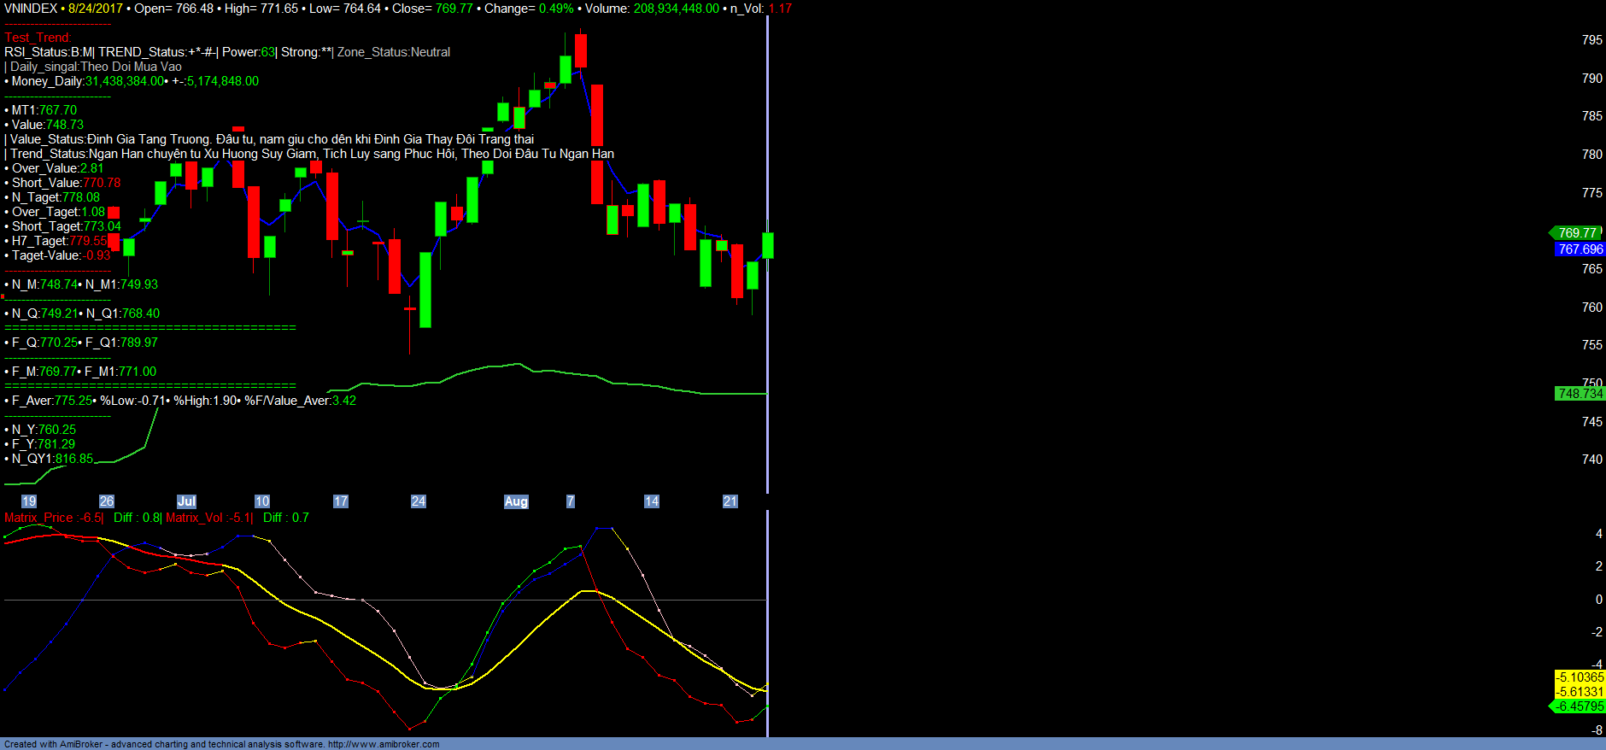This screenshot has height=750, width=1606.
Task: Click the VNINDEX symbol name in title
Action: tap(31, 9)
